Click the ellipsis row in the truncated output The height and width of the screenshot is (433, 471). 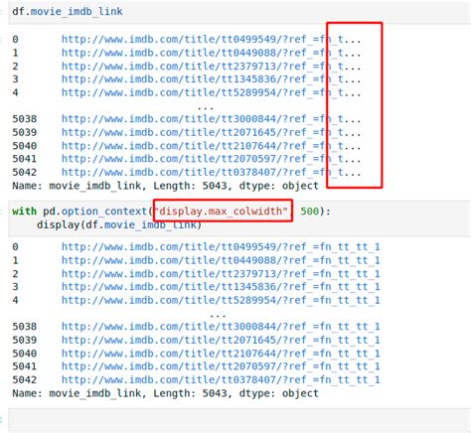click(x=206, y=107)
